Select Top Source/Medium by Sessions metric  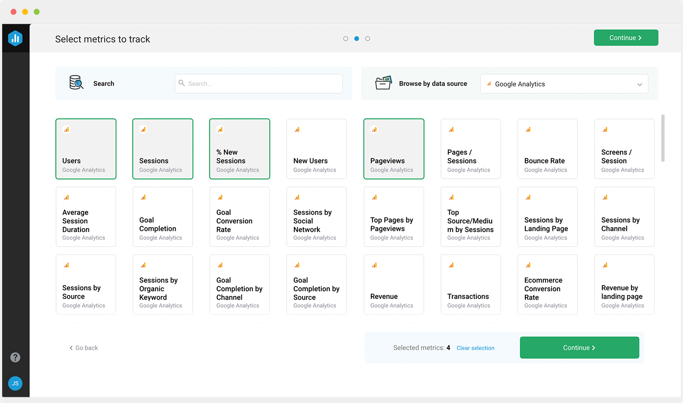(x=471, y=217)
